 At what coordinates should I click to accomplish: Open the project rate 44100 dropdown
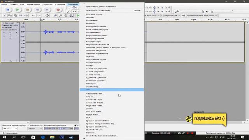[10, 128]
